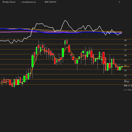This screenshot has width=132, height=132.
Task: Click the price axis label '18'
Action: tap(125, 45)
